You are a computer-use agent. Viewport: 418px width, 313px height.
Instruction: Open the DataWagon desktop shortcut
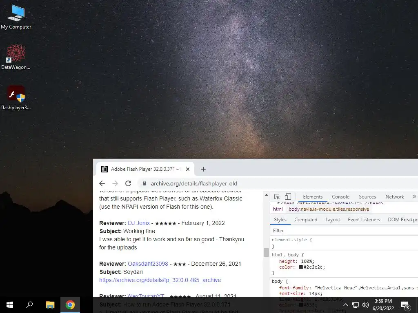pos(16,57)
